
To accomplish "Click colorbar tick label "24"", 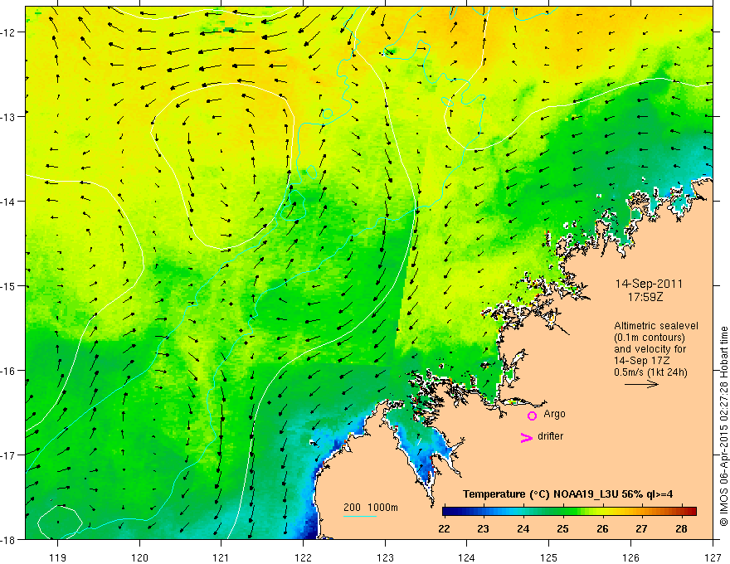I will pyautogui.click(x=523, y=528).
